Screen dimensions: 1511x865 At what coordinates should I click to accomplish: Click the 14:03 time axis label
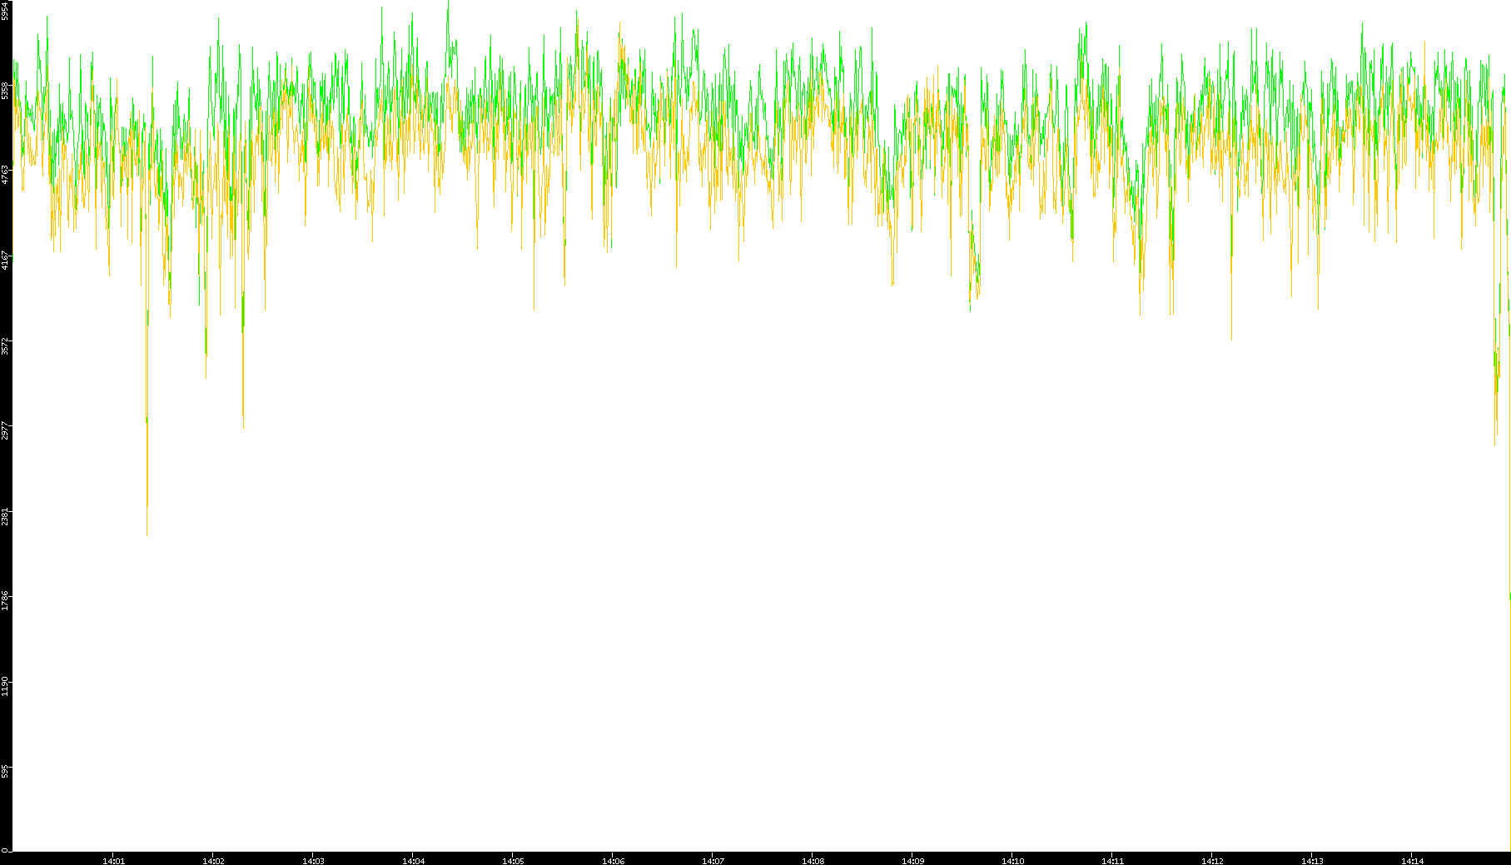313,861
